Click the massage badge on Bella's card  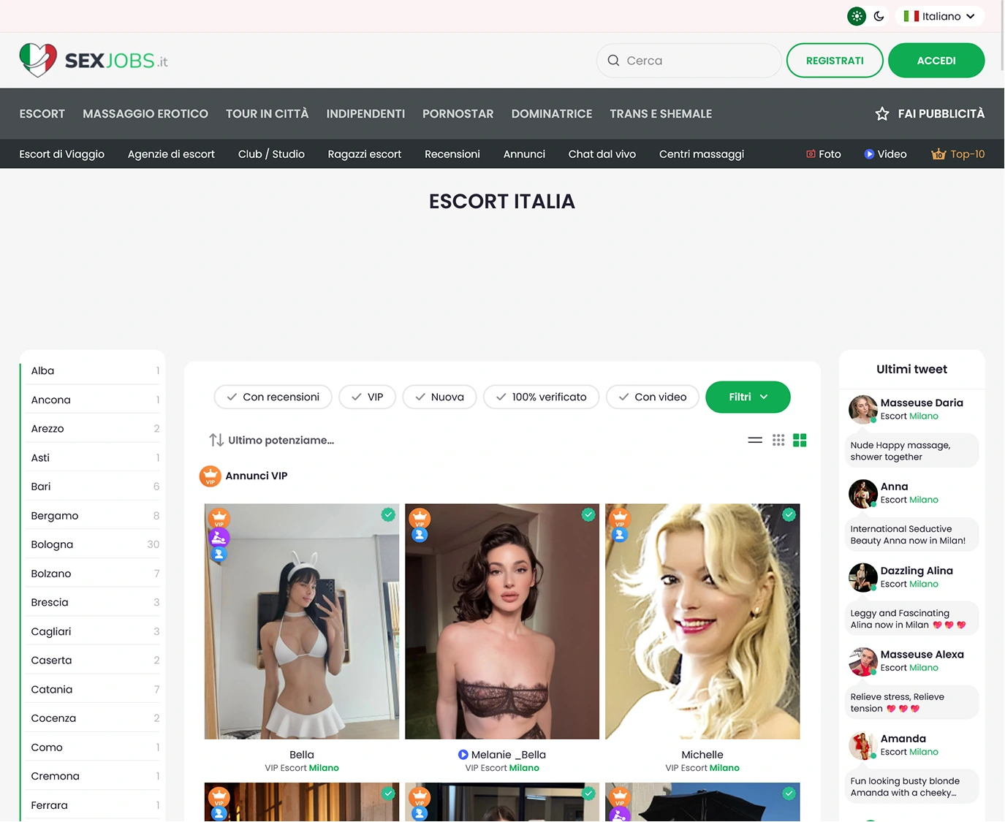click(219, 538)
